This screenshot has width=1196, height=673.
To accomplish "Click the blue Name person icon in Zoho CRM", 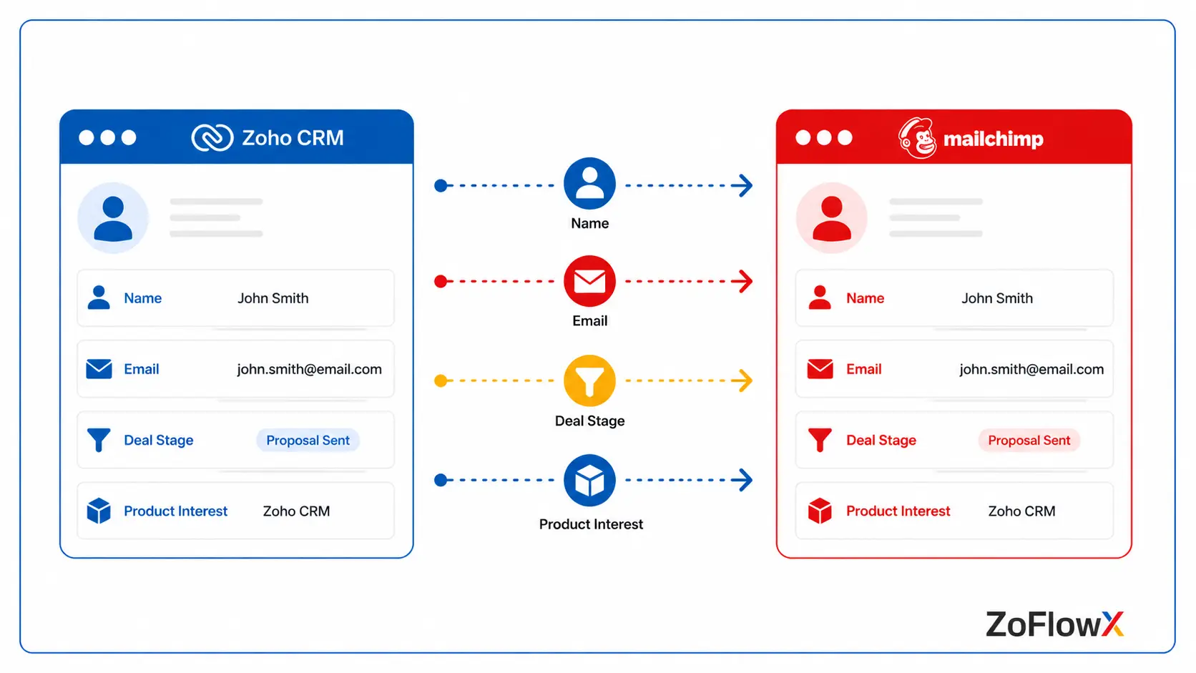I will click(99, 298).
